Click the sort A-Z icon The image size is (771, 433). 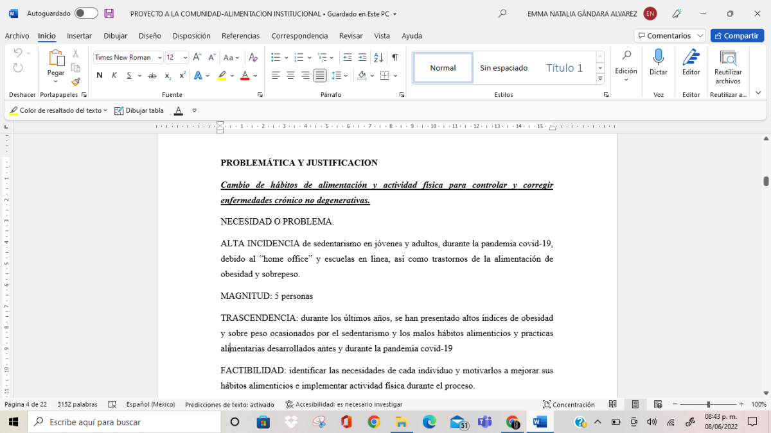(x=378, y=57)
